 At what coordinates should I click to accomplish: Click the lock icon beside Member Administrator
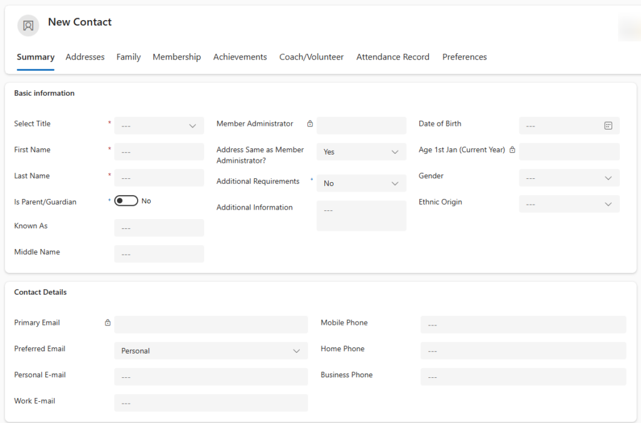click(x=310, y=124)
